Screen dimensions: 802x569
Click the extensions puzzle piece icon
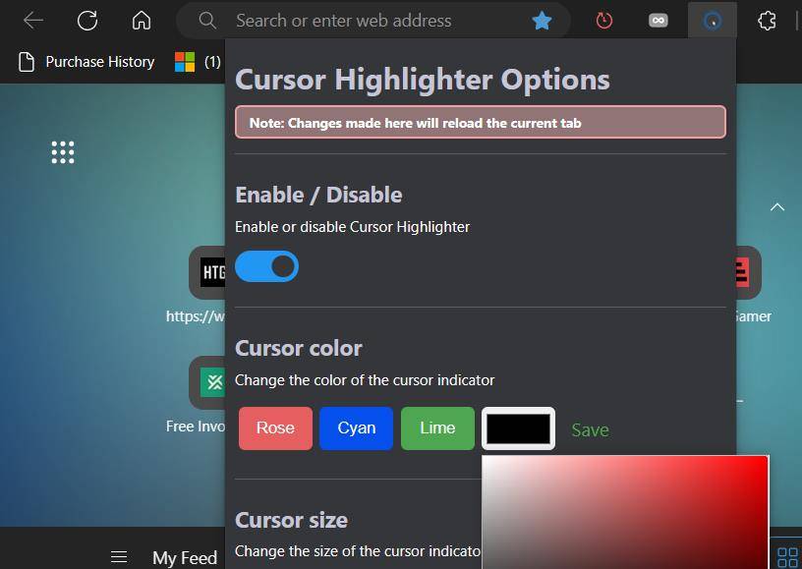click(766, 20)
